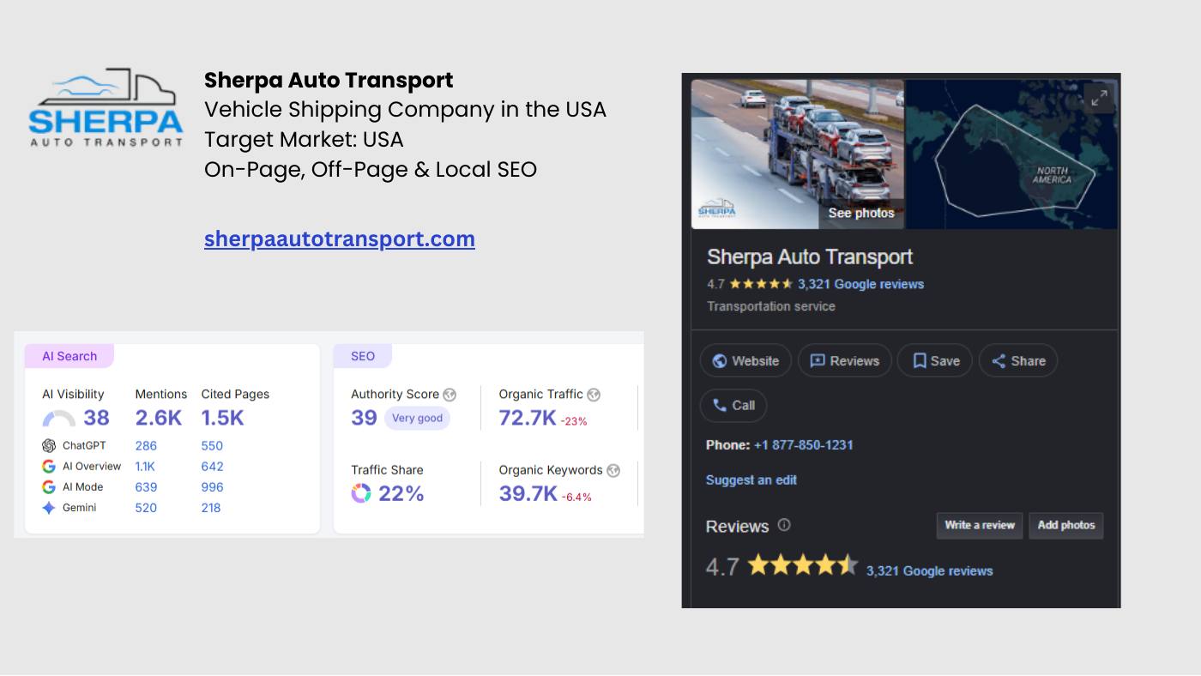This screenshot has width=1201, height=676.
Task: Click the Gemini sparkle icon
Action: pyautogui.click(x=49, y=507)
